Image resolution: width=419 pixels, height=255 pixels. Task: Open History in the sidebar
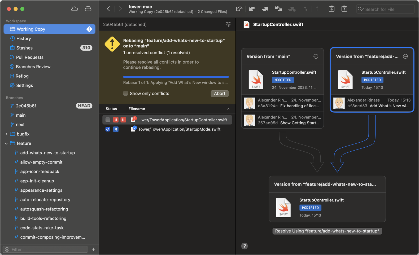pos(24,38)
